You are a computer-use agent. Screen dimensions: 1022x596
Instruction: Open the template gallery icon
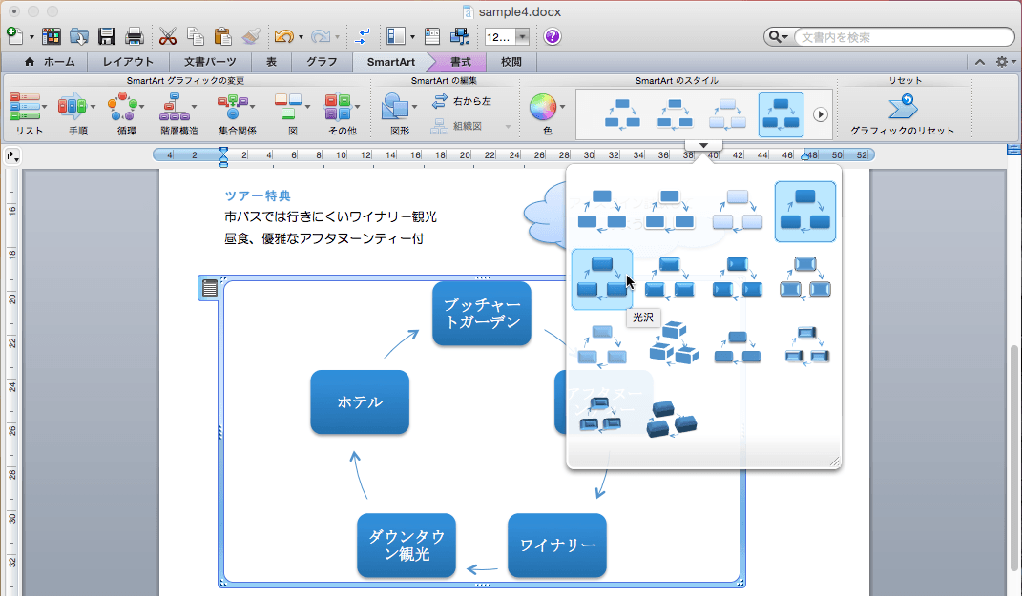pyautogui.click(x=51, y=36)
